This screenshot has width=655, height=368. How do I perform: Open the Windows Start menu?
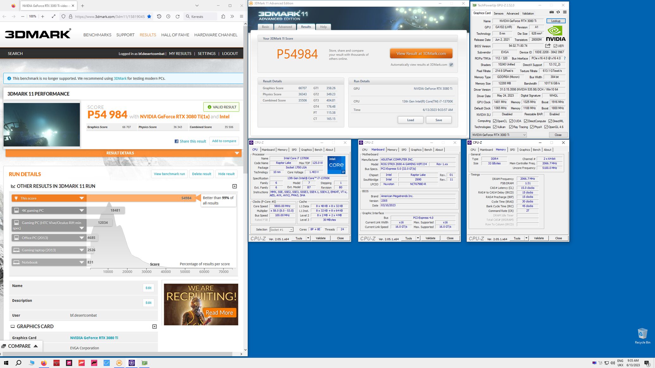(6, 363)
